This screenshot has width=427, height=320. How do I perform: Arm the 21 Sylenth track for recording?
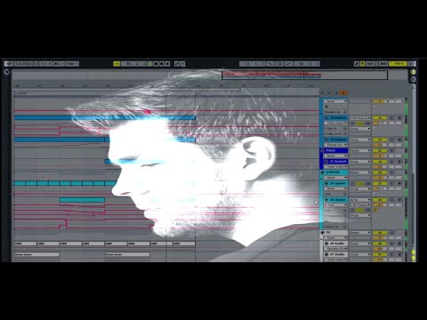(399, 162)
